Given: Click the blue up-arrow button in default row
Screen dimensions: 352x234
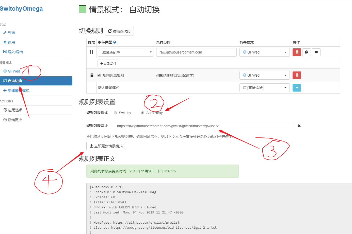Looking at the screenshot, I should (x=297, y=88).
